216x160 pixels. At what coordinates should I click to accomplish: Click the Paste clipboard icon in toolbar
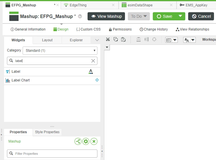(x=123, y=40)
